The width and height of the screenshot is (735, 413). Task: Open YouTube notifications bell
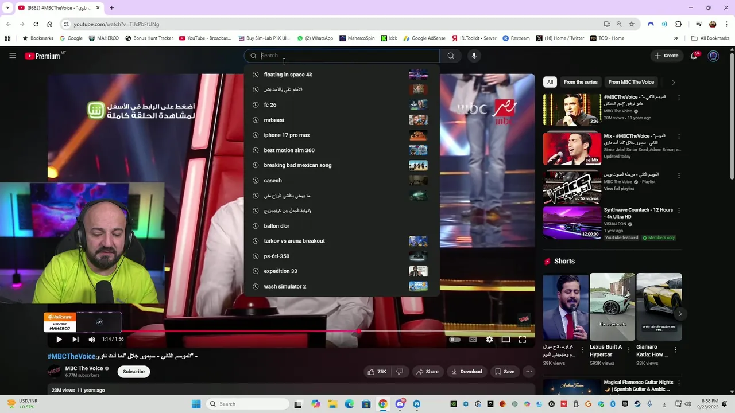click(694, 56)
